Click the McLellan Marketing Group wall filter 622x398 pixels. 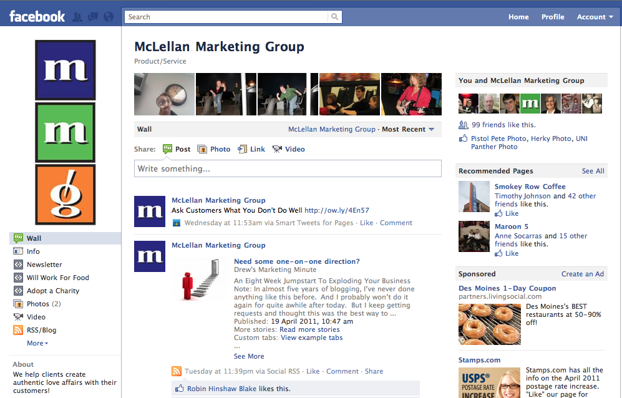(x=332, y=129)
